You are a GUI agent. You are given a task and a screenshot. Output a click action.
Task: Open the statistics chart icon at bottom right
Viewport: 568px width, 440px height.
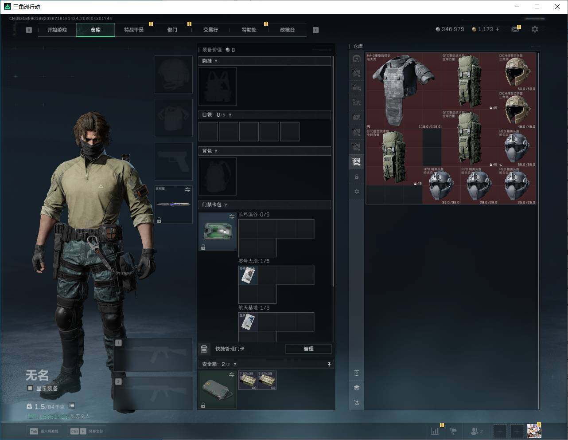coord(435,431)
